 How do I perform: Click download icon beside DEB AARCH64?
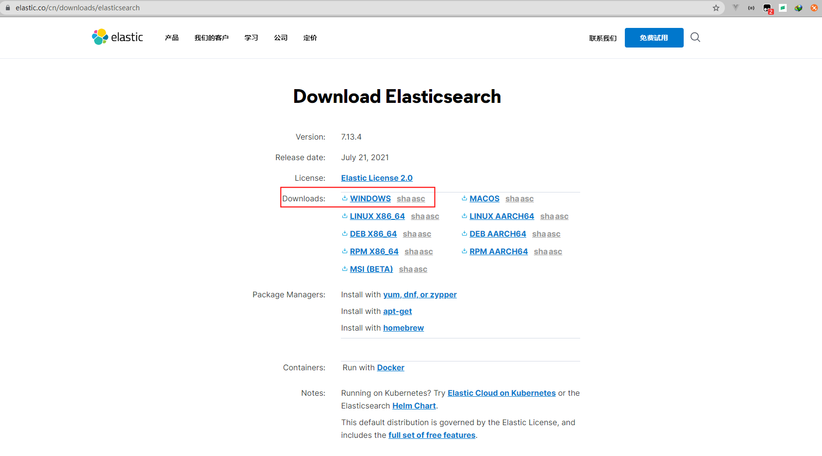coord(464,234)
